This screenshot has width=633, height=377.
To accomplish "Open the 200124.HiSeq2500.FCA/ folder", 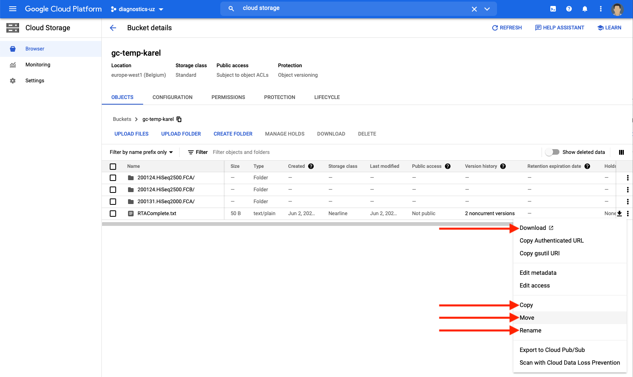I will pos(166,178).
